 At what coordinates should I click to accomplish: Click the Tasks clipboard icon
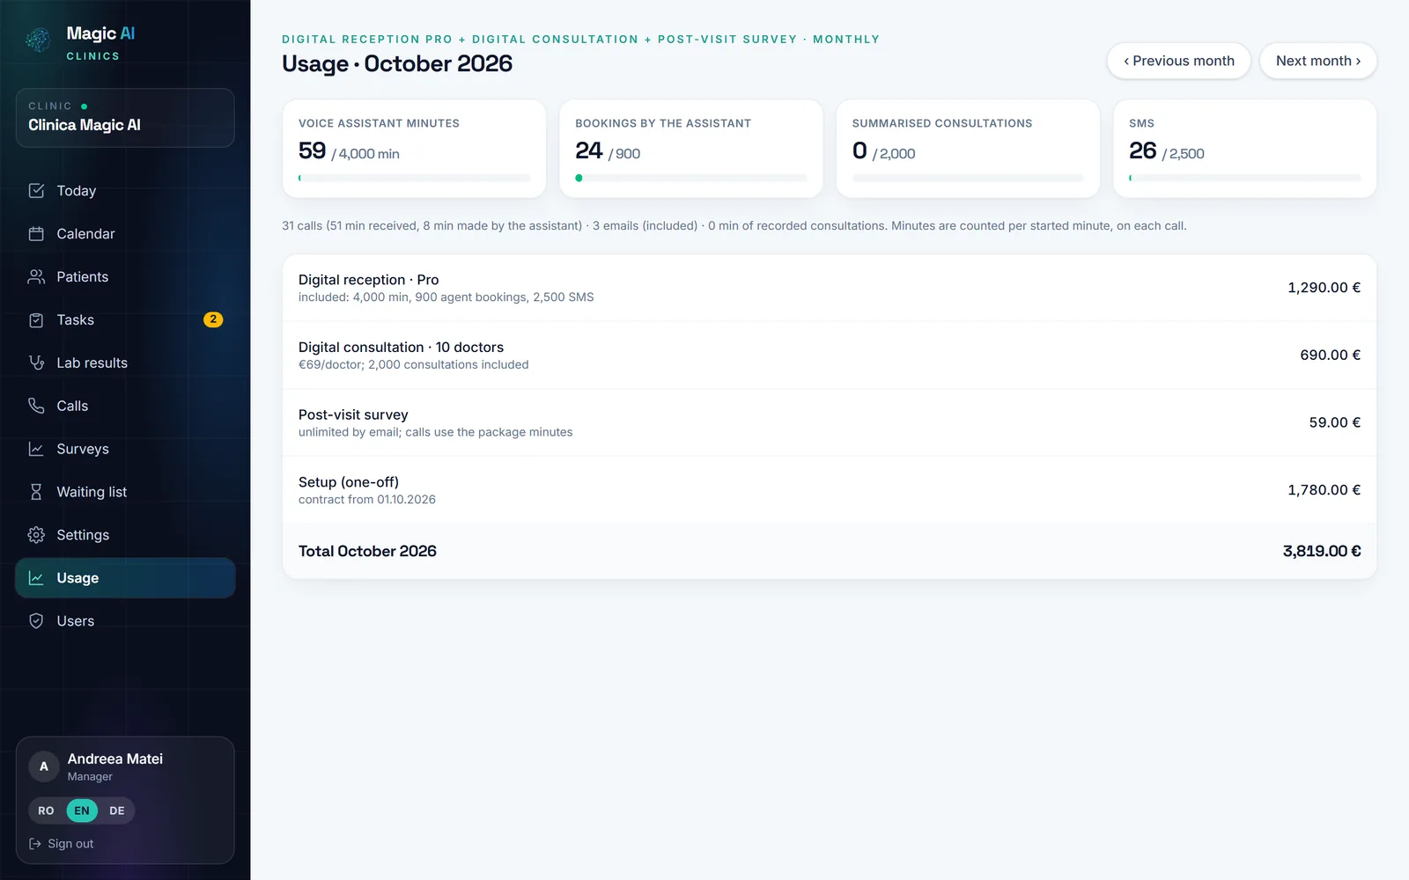point(36,320)
